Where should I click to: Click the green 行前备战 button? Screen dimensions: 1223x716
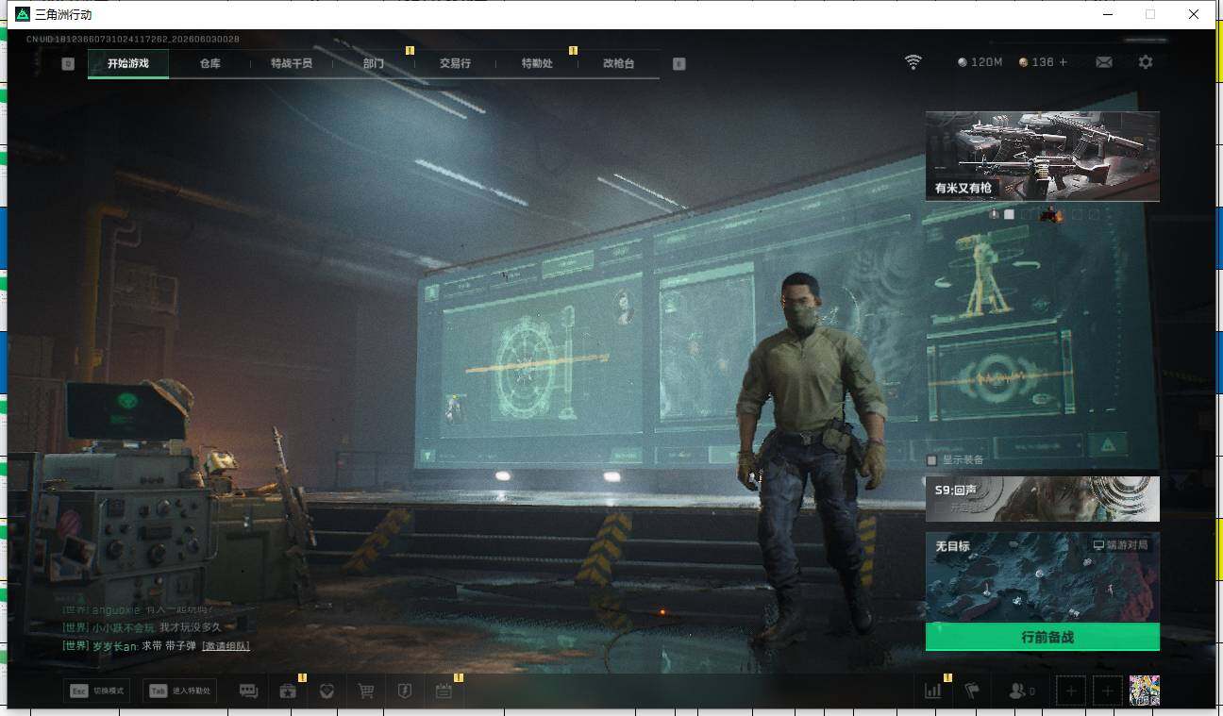(1043, 637)
